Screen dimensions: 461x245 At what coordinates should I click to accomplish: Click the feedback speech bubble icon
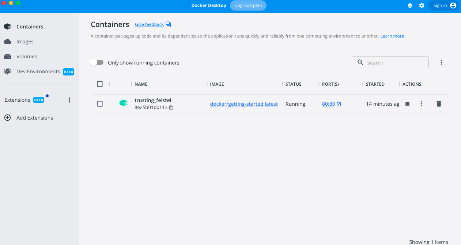tap(168, 24)
